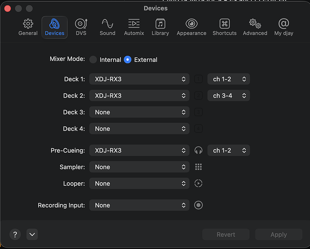This screenshot has width=310, height=249.
Task: Click the looper circular play icon
Action: 198,184
